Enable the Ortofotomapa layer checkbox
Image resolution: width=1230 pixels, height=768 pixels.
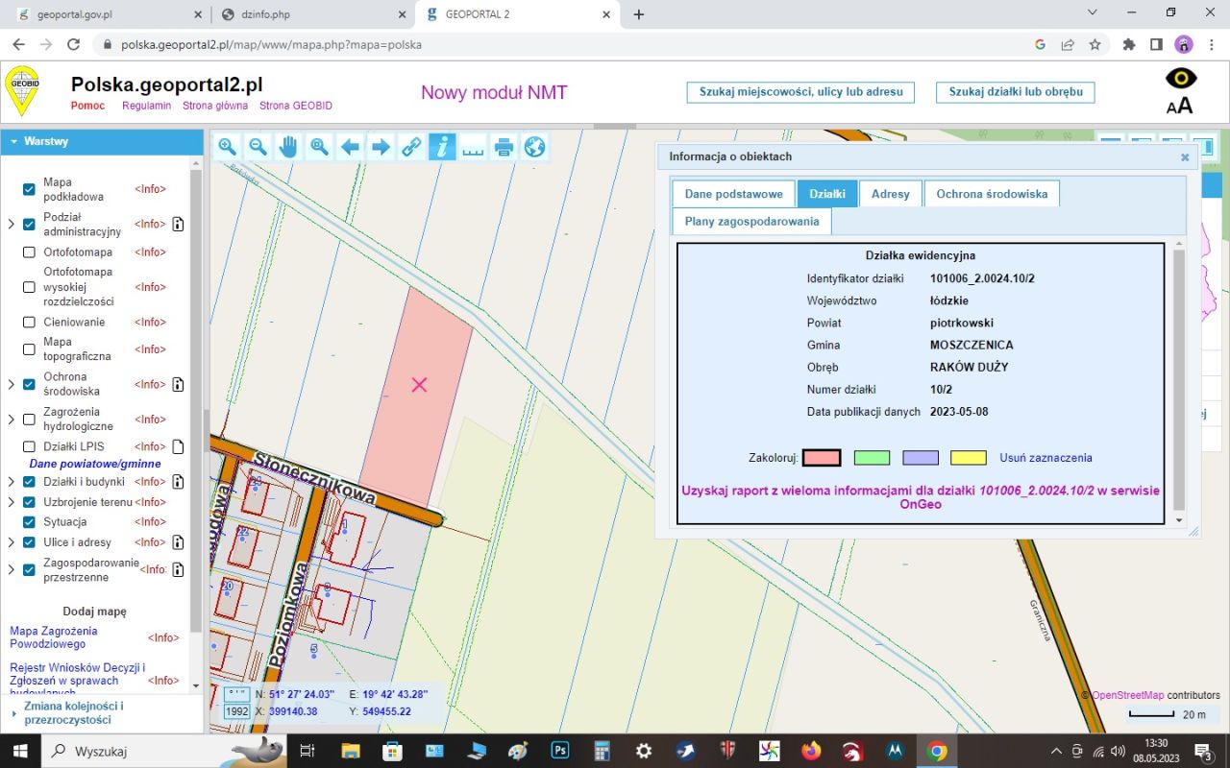29,252
